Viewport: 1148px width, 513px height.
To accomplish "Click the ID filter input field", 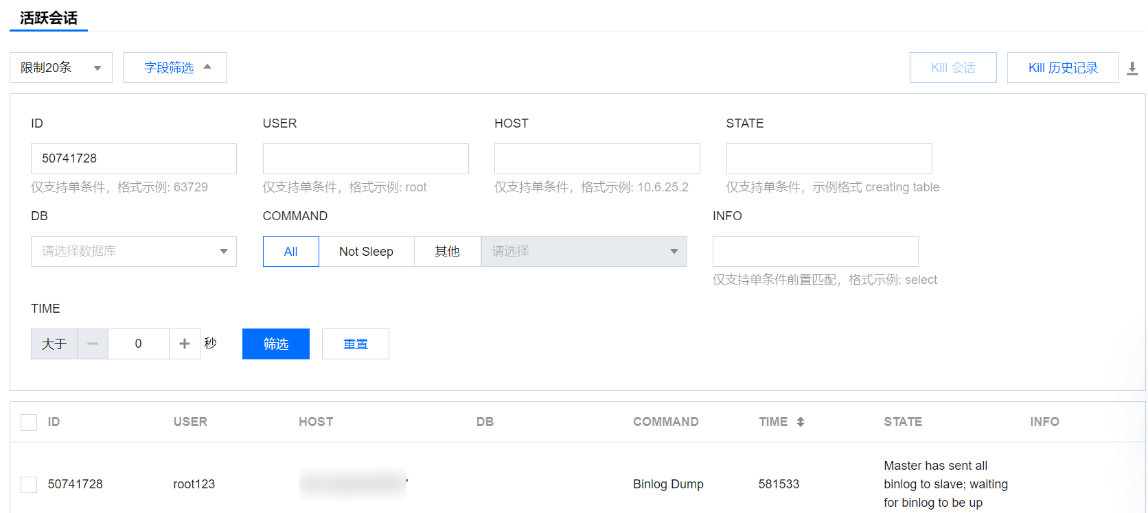I will pos(134,158).
